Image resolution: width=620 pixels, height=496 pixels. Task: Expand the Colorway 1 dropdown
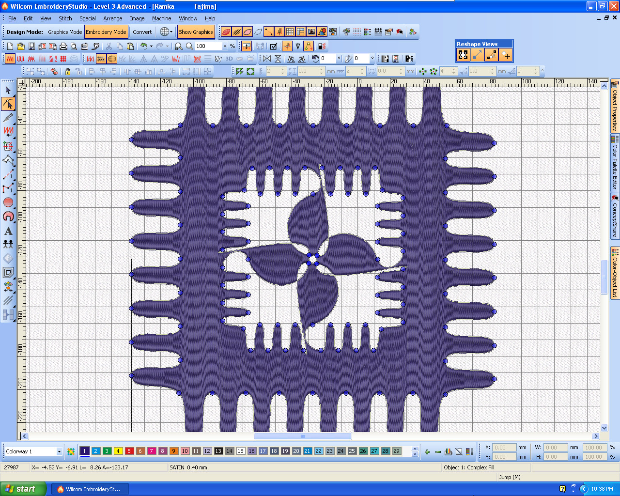pyautogui.click(x=59, y=451)
